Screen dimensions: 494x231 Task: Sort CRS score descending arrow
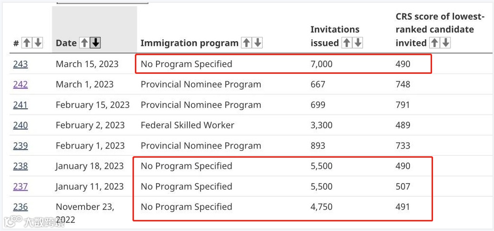pos(446,43)
